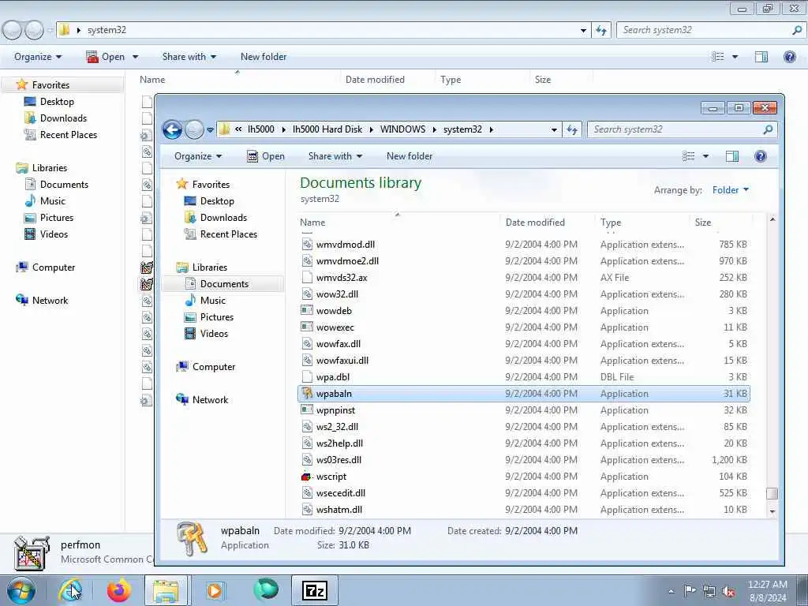The width and height of the screenshot is (808, 606).
Task: Select Music library in front window sidebar
Action: tap(212, 301)
